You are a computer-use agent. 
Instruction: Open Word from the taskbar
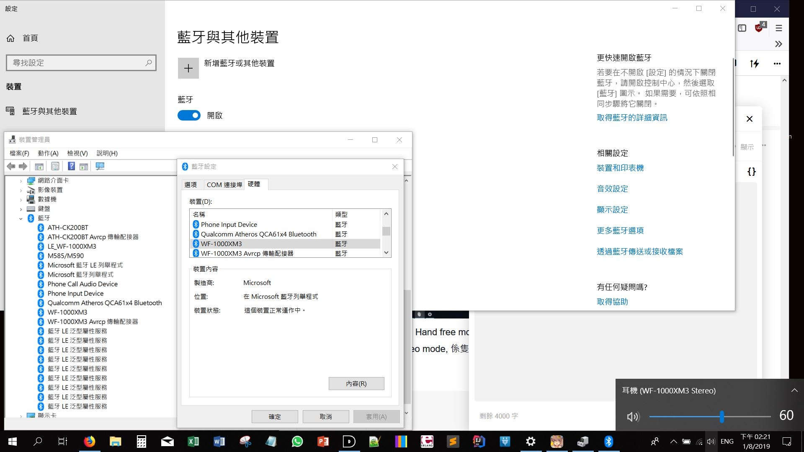[219, 442]
